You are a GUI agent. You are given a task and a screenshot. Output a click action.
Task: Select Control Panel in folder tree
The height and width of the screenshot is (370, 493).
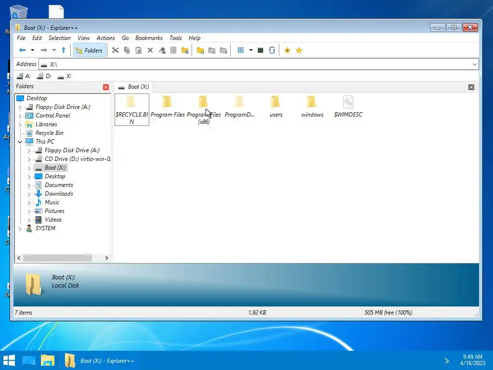pos(52,116)
